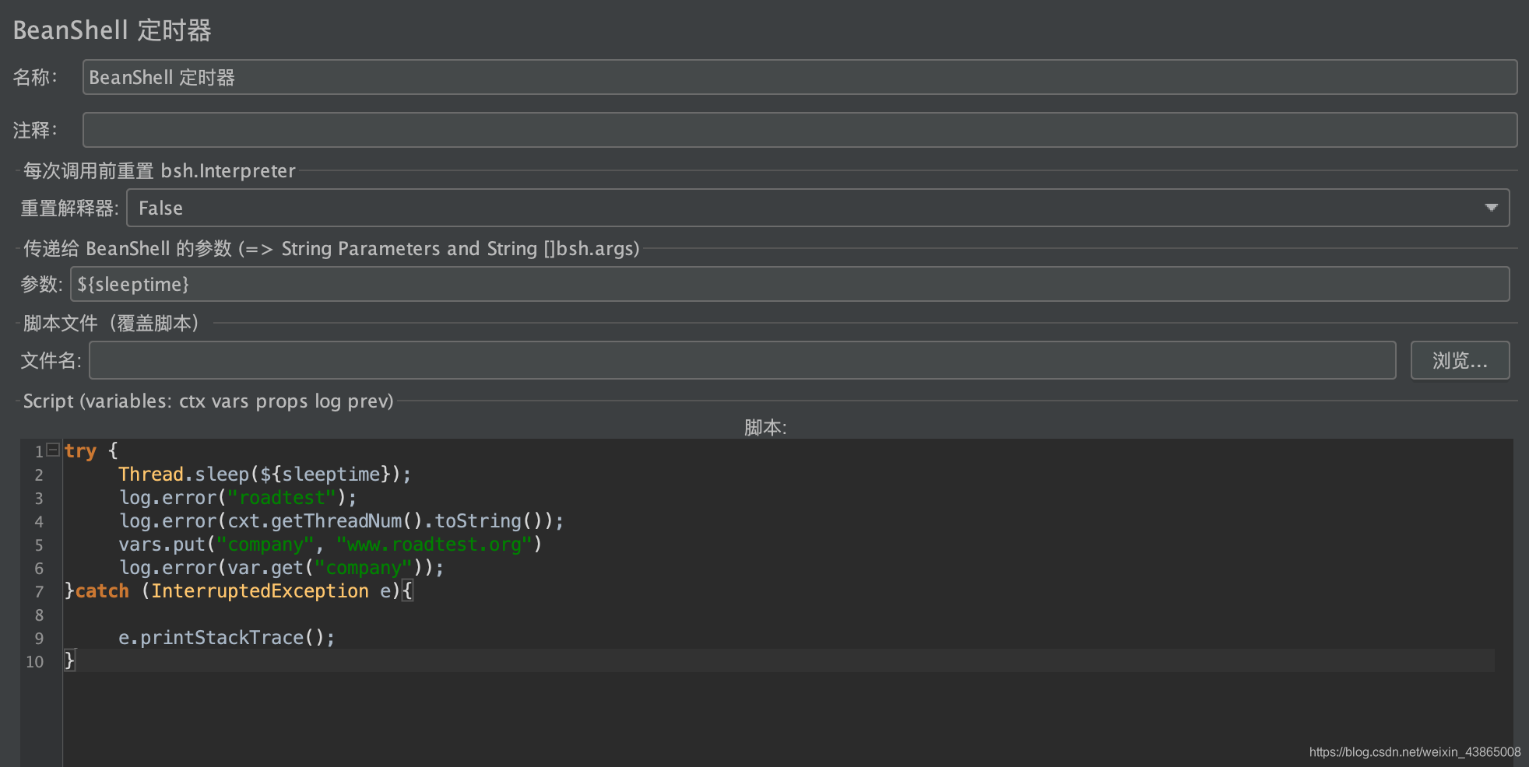Click the 参数 field containing ${sleeptime}
This screenshot has height=767, width=1529.
pos(789,284)
